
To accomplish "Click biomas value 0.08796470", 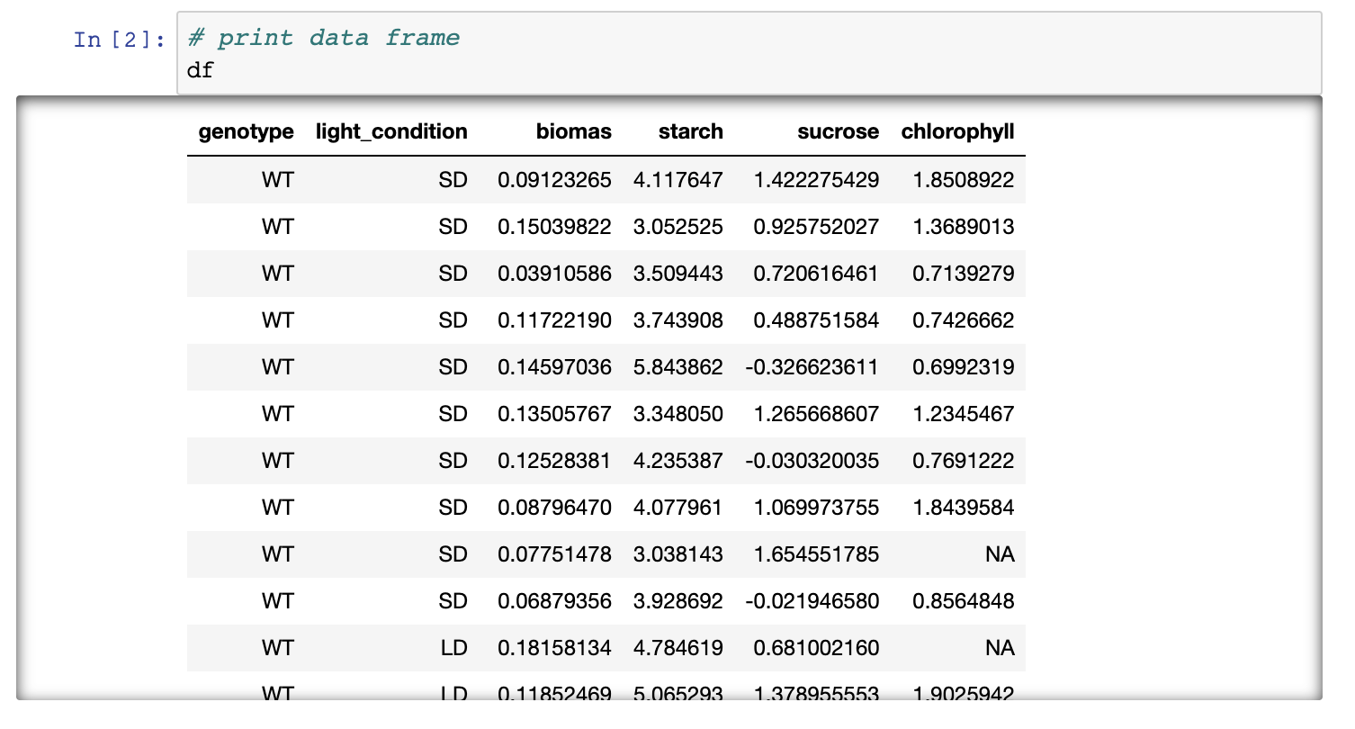I will click(x=555, y=508).
